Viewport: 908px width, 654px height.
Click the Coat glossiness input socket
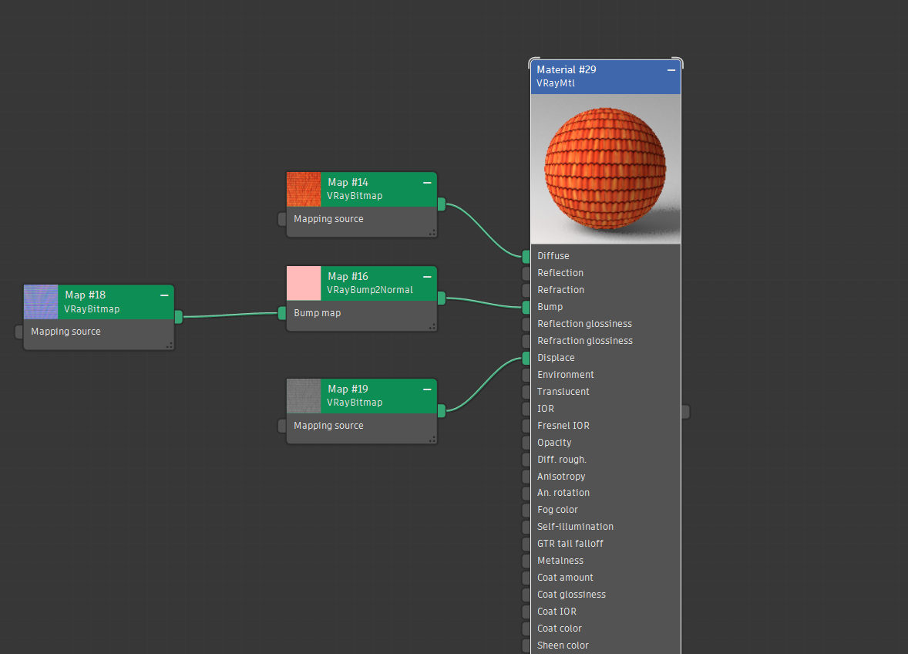coord(526,595)
